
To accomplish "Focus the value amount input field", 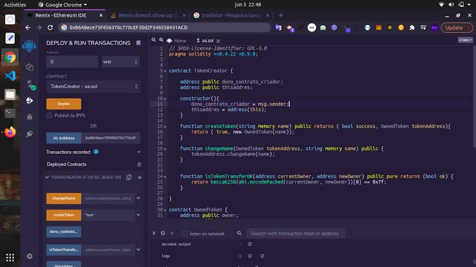I will 72,62.
